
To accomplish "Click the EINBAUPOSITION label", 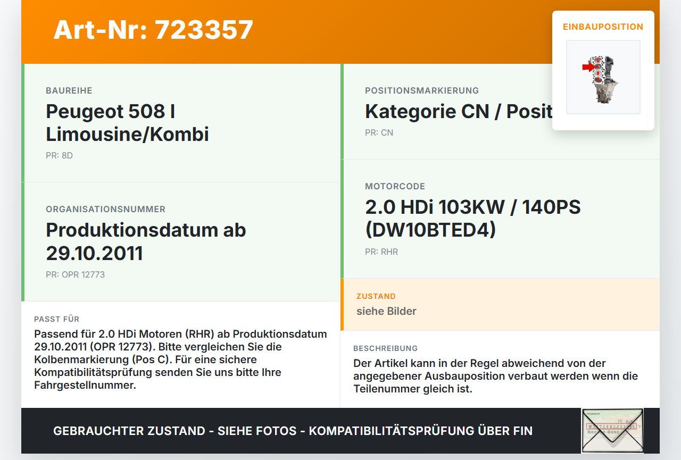I will [x=603, y=27].
